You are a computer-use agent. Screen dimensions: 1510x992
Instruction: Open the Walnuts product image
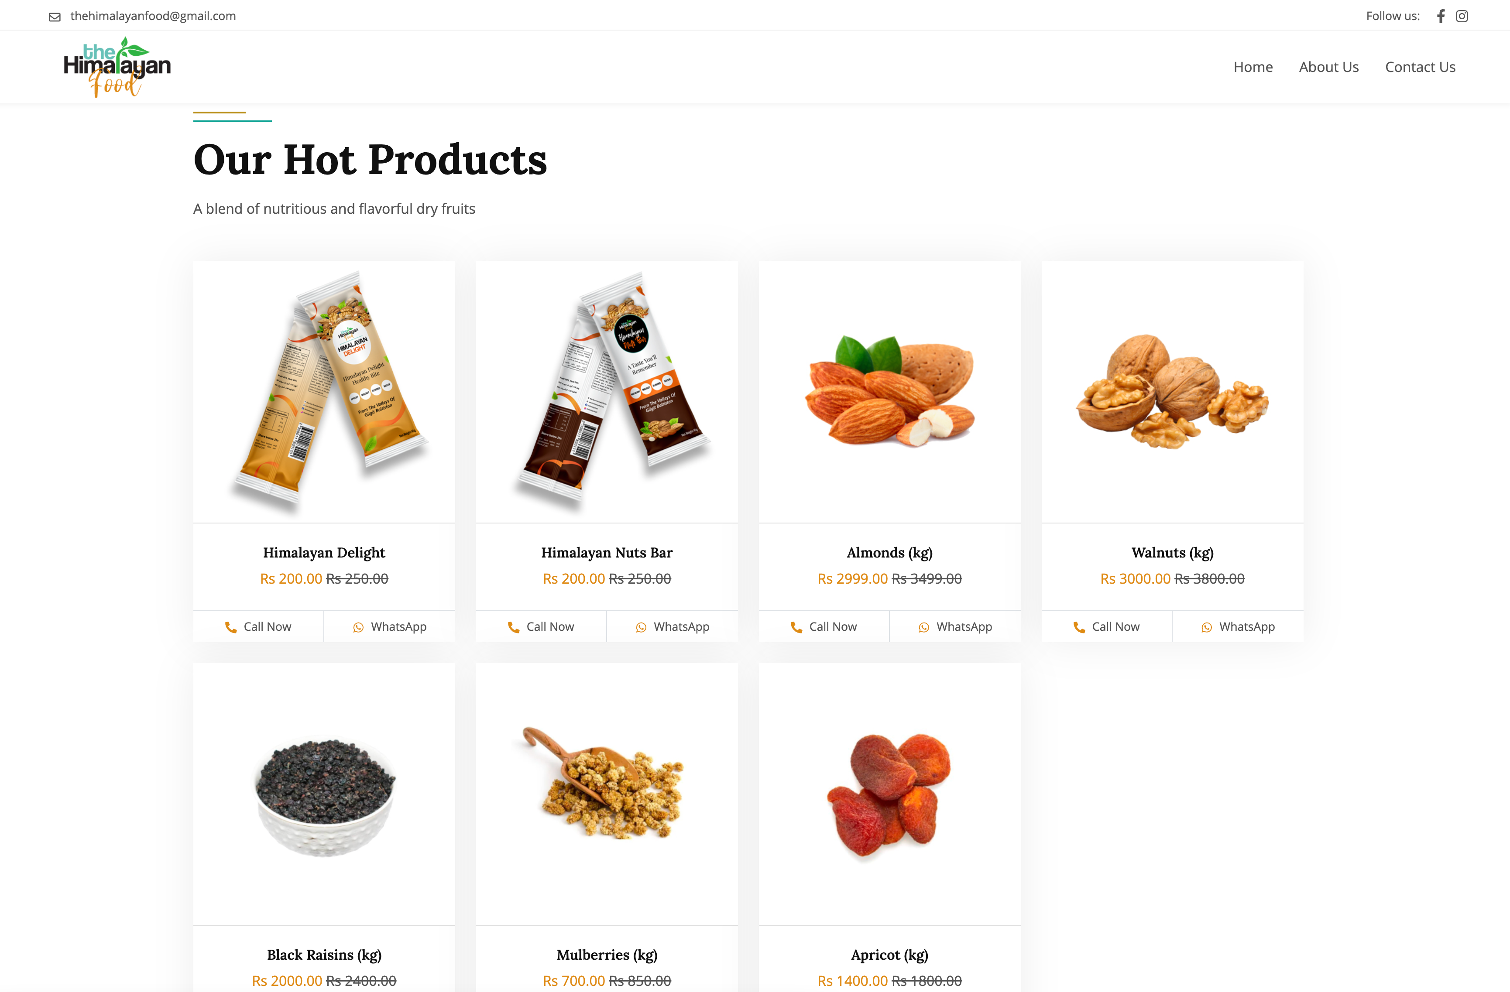1173,391
